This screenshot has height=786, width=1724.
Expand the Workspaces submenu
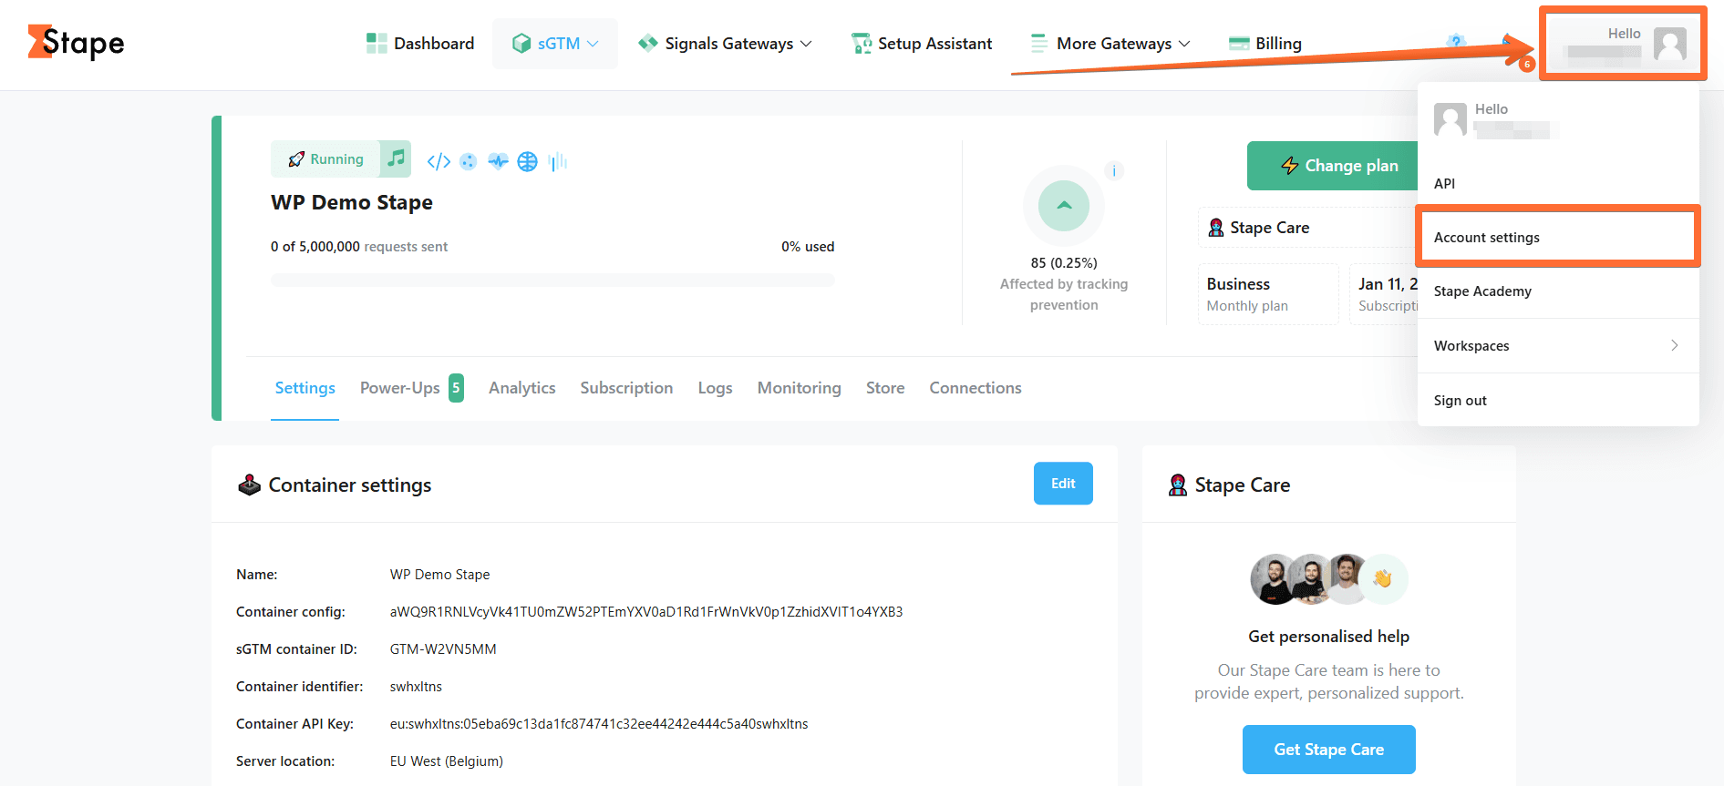click(x=1558, y=346)
